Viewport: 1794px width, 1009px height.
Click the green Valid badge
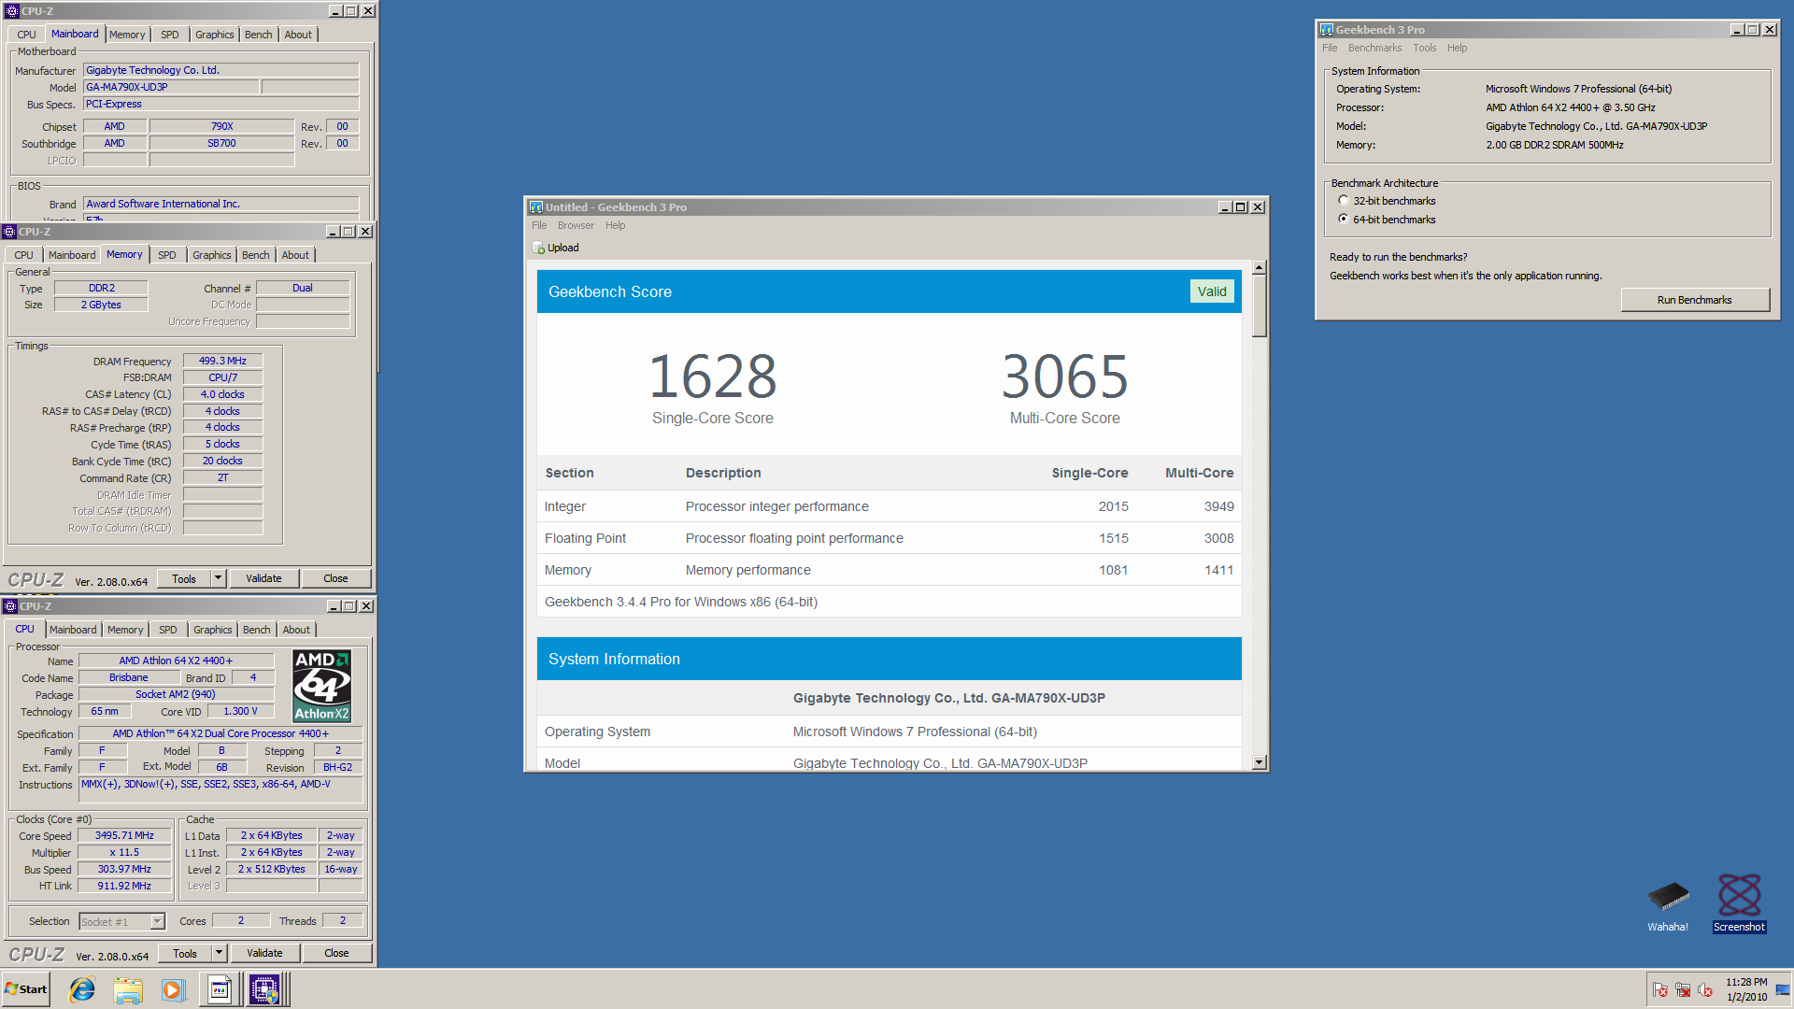1212,291
